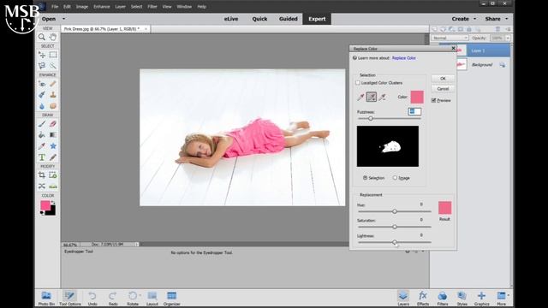Screen dimensions: 548x308
Task: Click the Background layer thumbnail
Action: click(461, 65)
